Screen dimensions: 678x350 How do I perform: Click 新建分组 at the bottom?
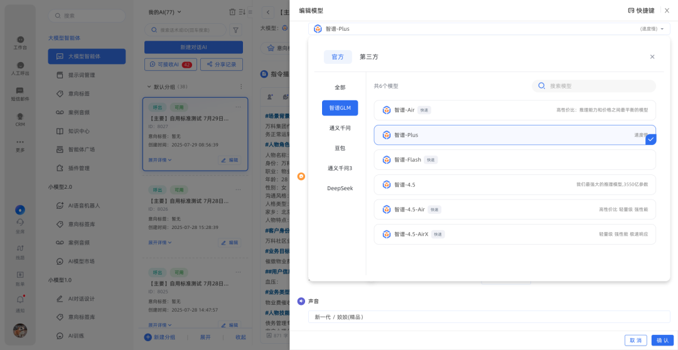click(x=160, y=337)
